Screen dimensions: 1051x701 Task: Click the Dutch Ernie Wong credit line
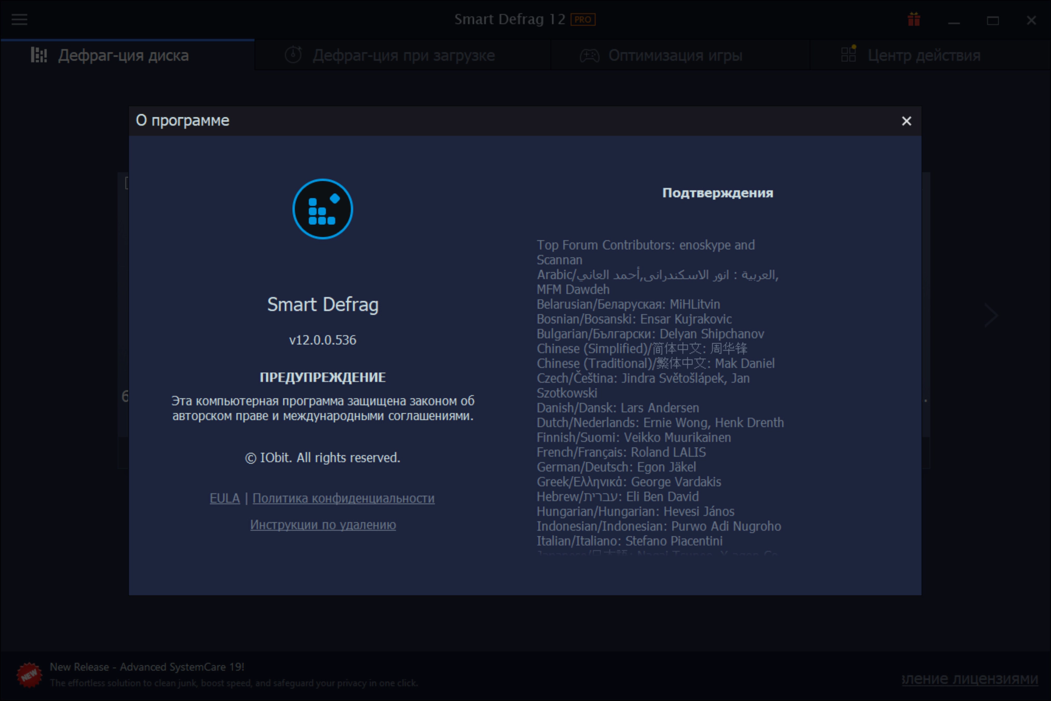tap(660, 423)
